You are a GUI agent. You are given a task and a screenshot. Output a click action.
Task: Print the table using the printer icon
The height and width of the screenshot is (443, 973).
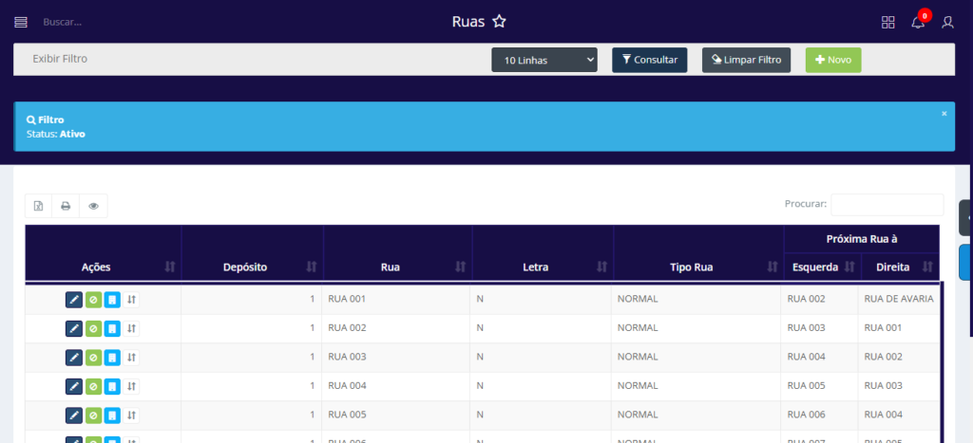tap(66, 206)
